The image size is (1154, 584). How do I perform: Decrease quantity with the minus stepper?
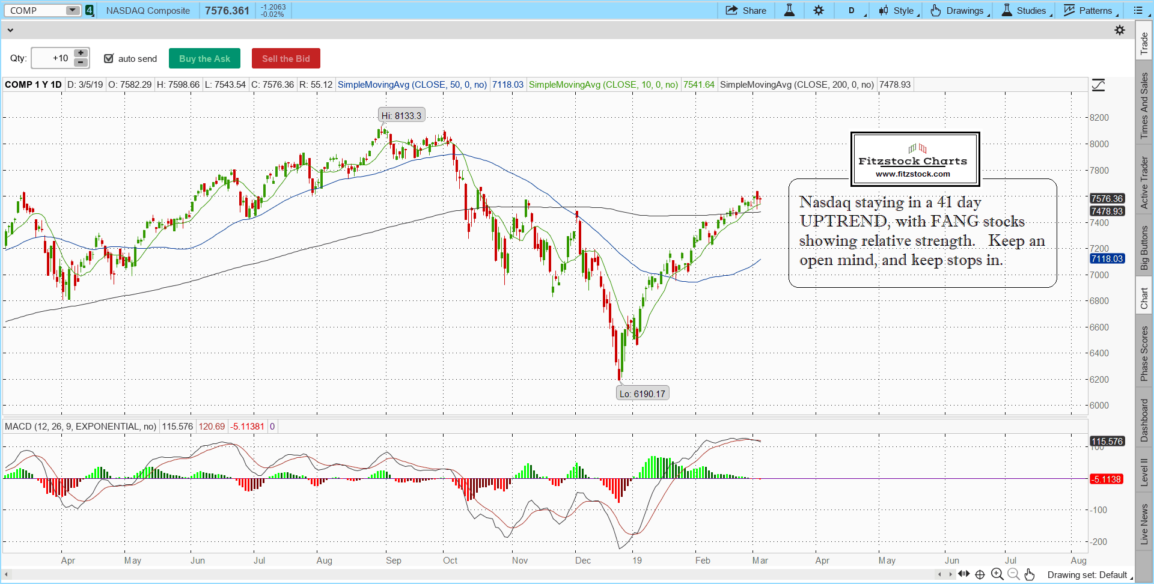click(81, 62)
